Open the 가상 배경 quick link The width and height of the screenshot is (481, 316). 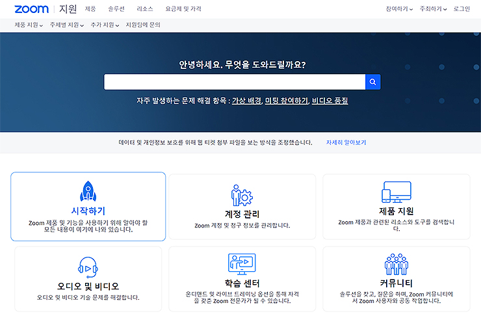point(246,101)
